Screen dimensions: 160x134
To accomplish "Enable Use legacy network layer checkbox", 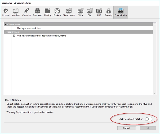I will pyautogui.click(x=14, y=28).
